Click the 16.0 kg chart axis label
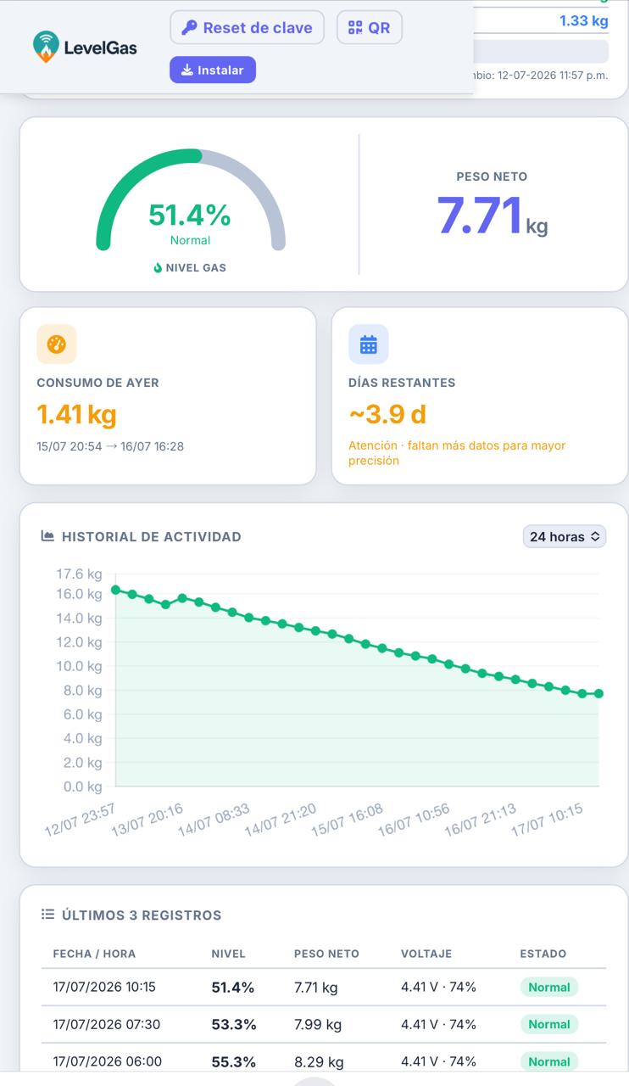629x1086 pixels. pyautogui.click(x=79, y=594)
